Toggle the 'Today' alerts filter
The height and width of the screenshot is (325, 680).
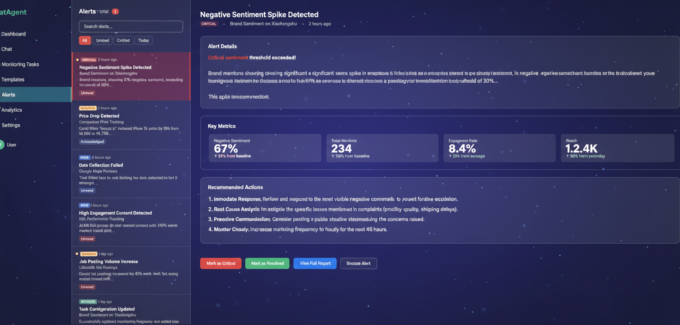tap(143, 40)
